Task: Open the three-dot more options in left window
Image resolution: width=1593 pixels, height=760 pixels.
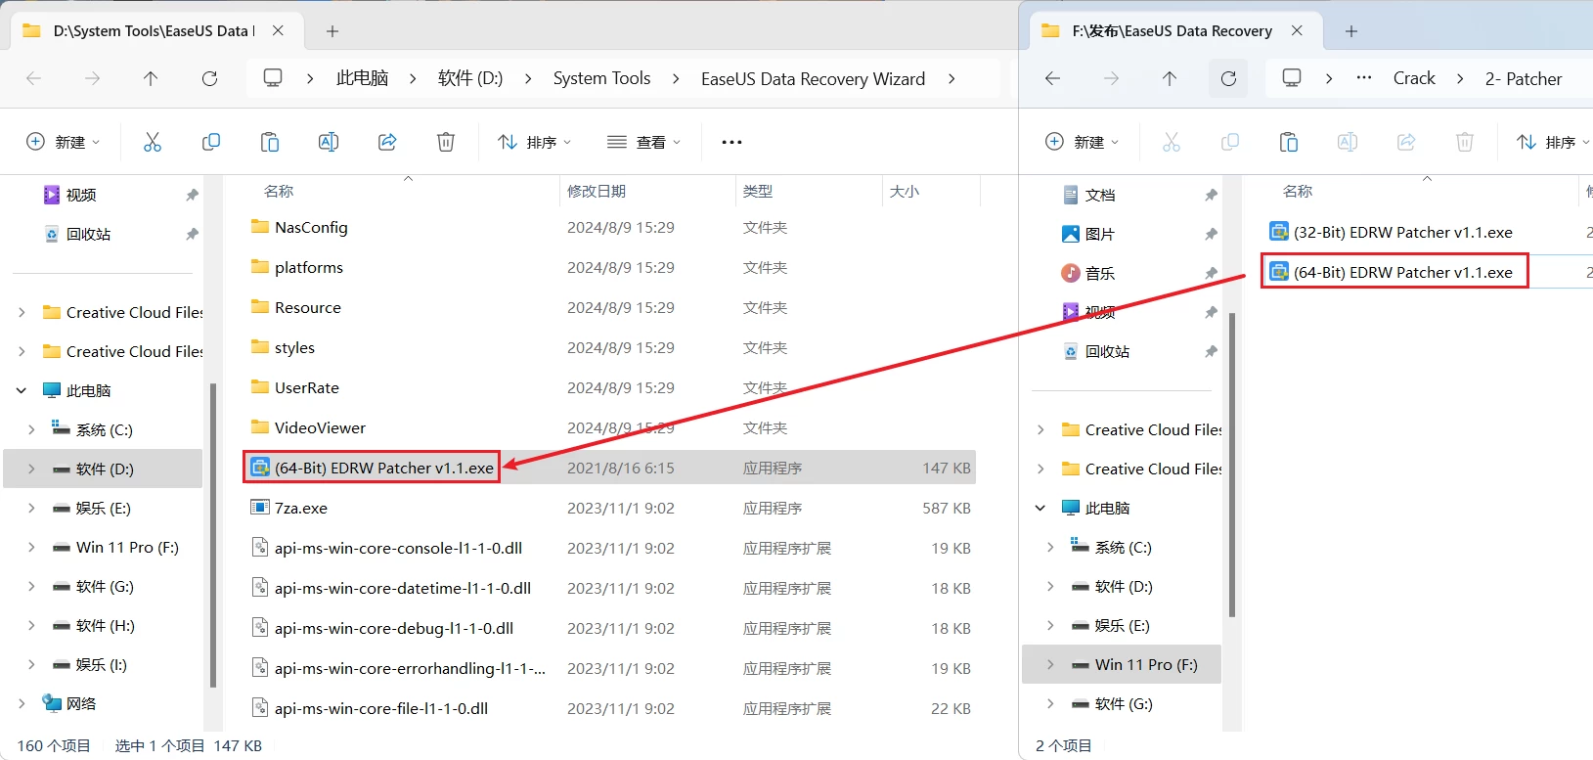Action: 731,142
